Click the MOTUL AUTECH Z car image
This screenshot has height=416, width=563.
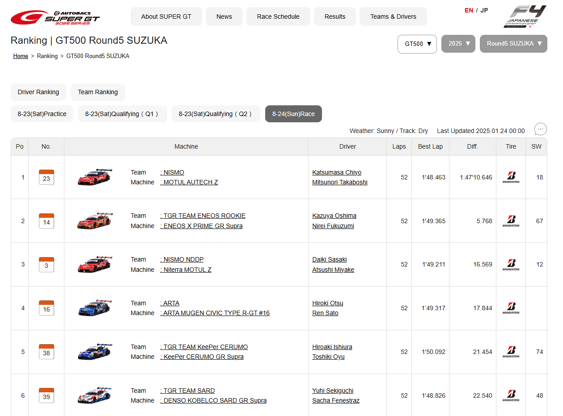pyautogui.click(x=95, y=177)
